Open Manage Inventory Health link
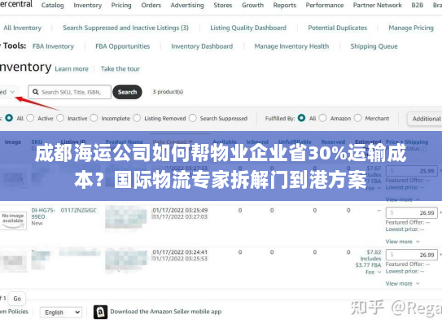Image resolution: width=442 pixels, height=332 pixels. pos(291,46)
